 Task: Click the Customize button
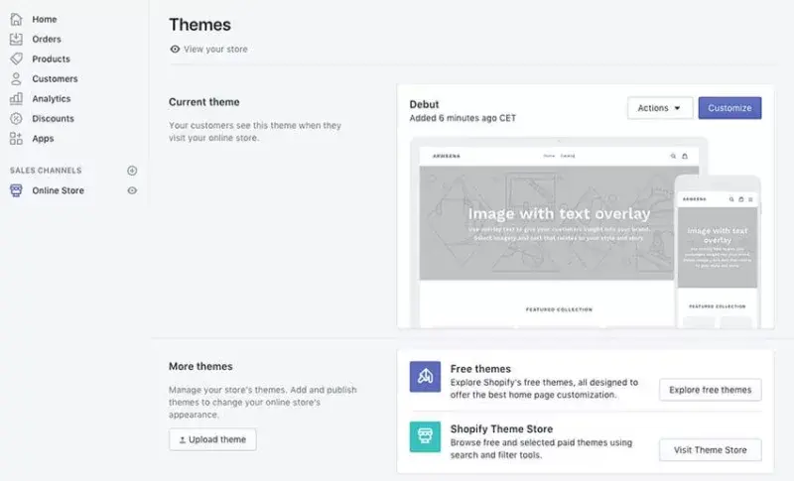coord(729,108)
